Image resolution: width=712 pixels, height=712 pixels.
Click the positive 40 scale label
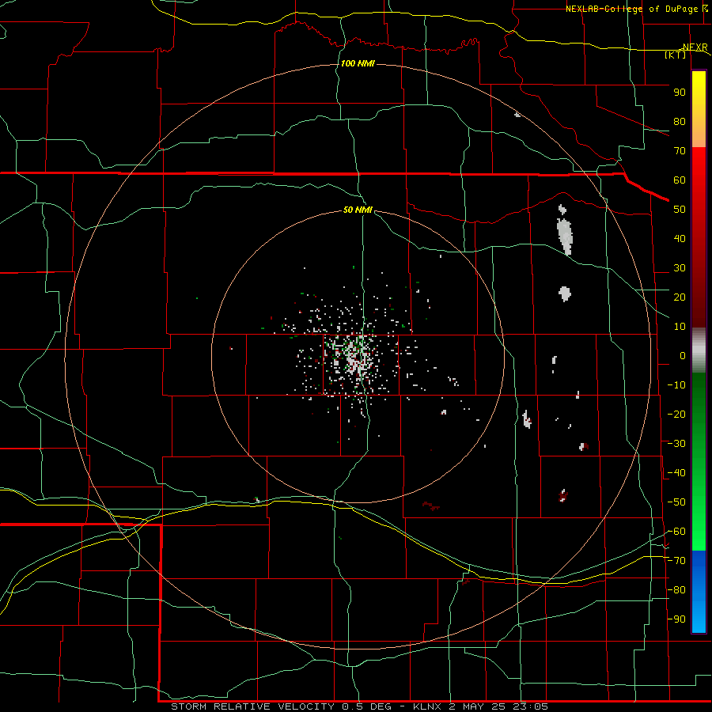(x=680, y=238)
